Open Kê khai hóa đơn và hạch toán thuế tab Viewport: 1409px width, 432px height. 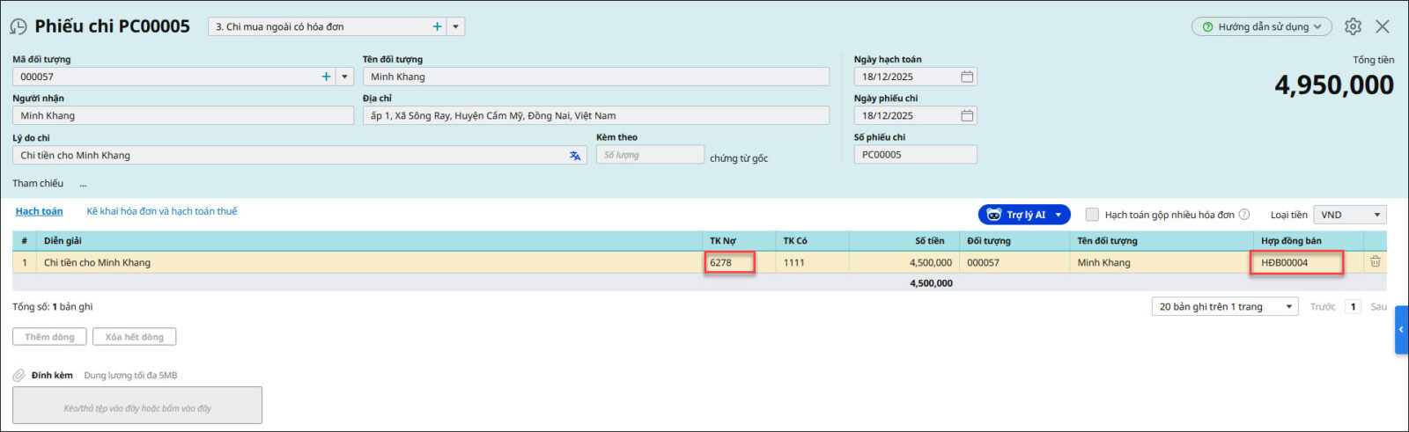pyautogui.click(x=161, y=211)
